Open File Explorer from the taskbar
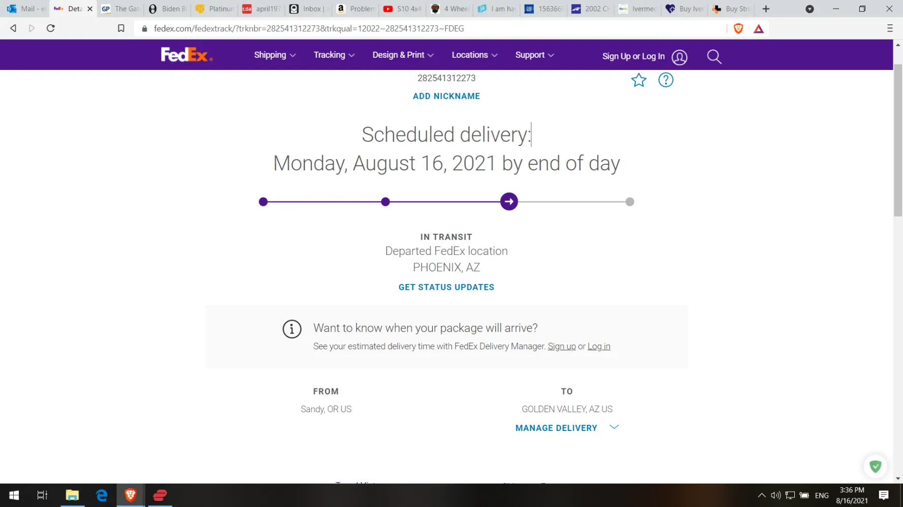This screenshot has width=903, height=507. [72, 495]
